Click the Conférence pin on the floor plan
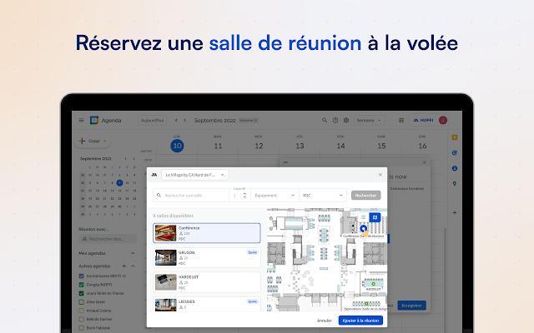 [364, 229]
